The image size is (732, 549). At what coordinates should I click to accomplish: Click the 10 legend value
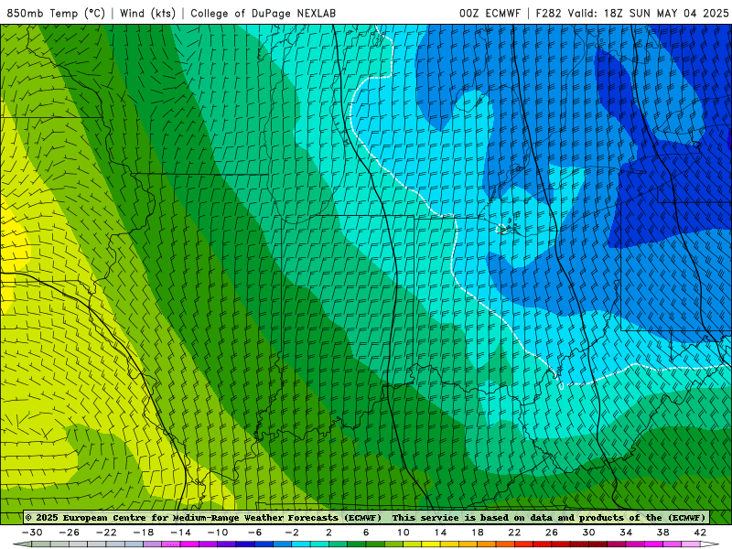[404, 533]
